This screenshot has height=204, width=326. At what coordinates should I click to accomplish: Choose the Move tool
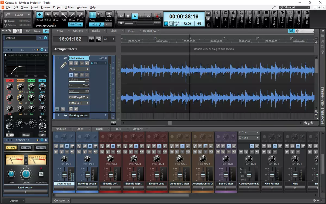click(x=56, y=15)
